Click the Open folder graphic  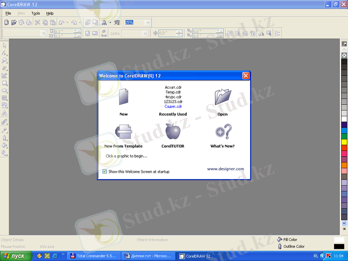223,97
